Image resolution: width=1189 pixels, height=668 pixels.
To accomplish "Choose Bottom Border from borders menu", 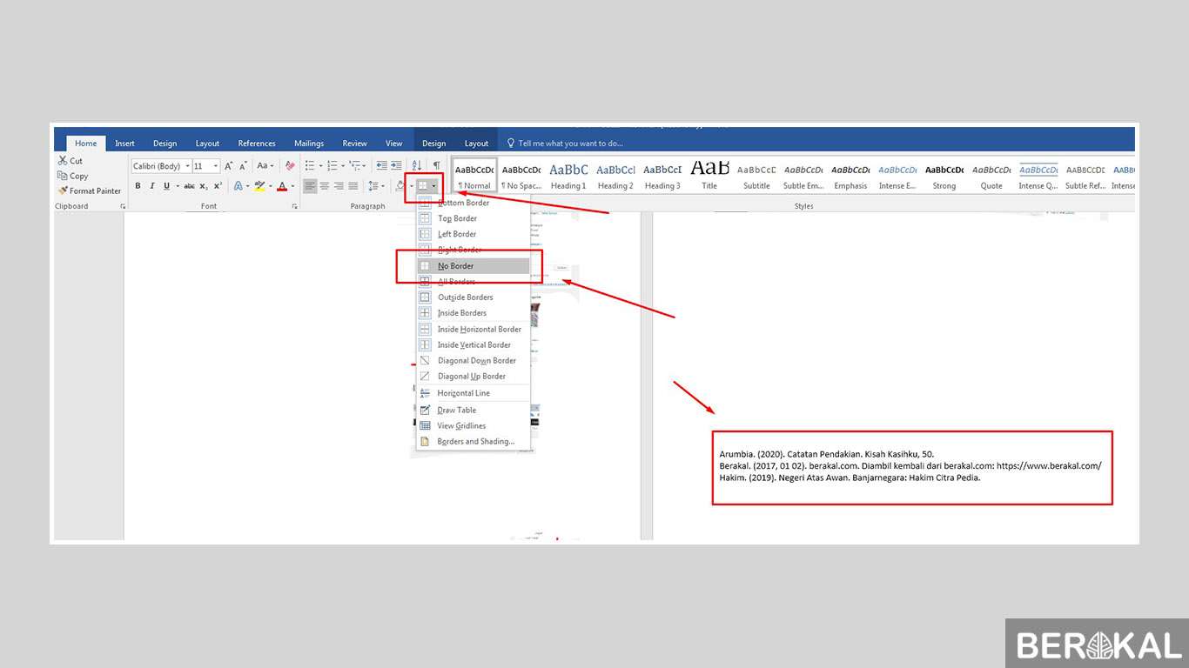I will [473, 203].
